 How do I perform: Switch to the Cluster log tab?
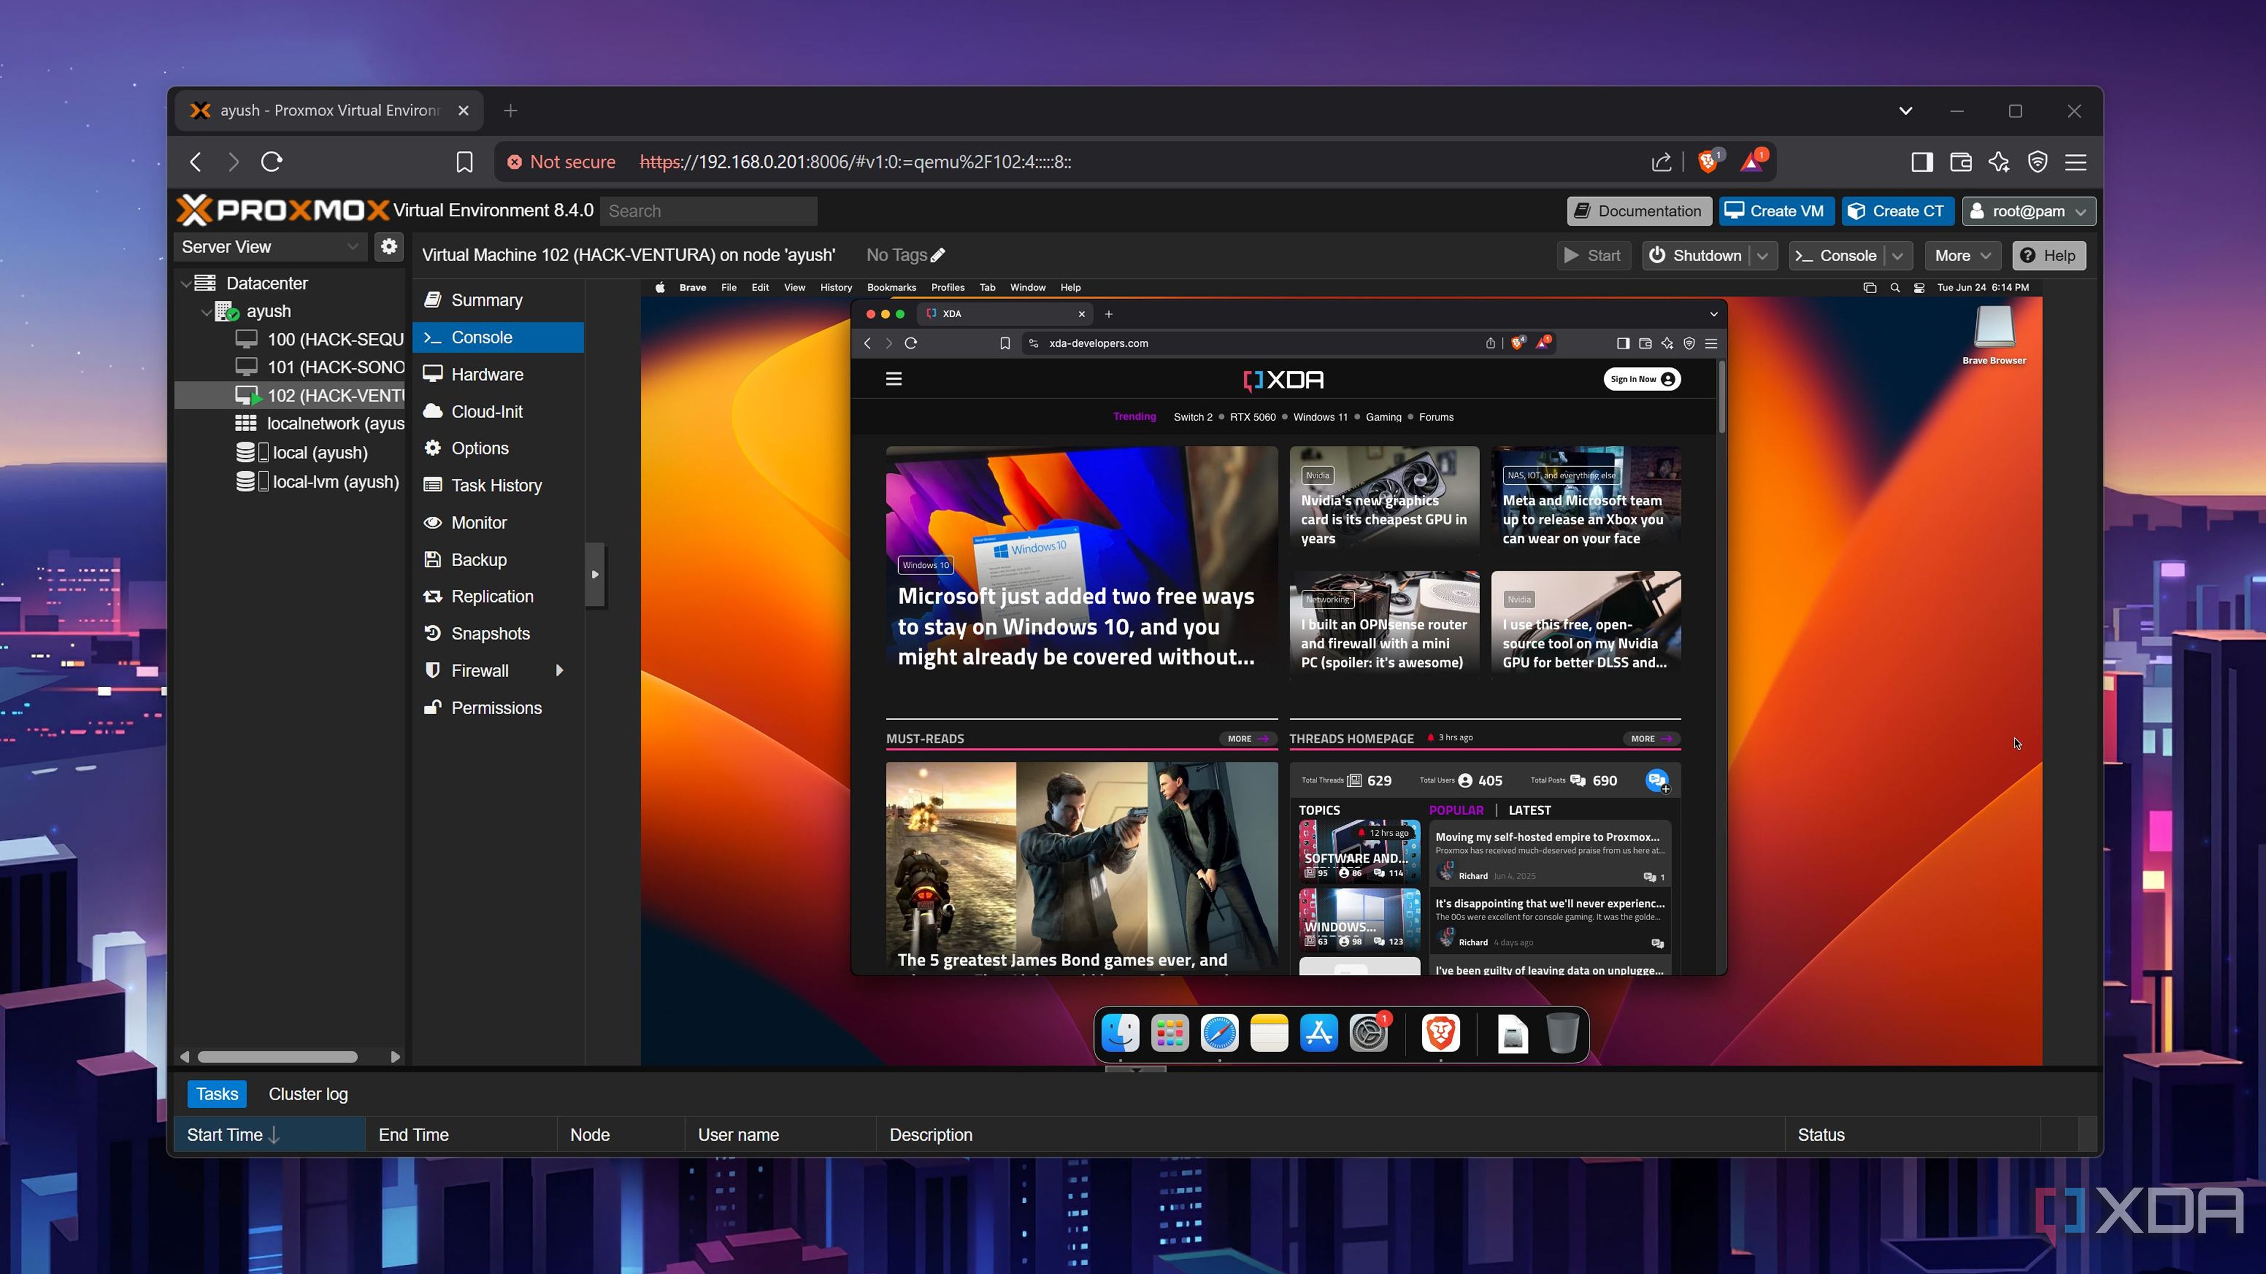308,1094
